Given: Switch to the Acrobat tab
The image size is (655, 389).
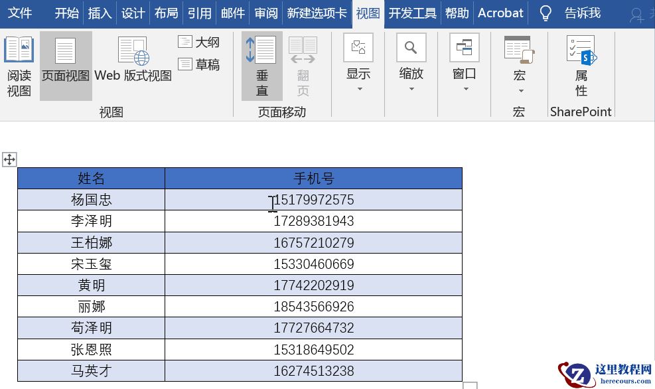Looking at the screenshot, I should pyautogui.click(x=500, y=13).
